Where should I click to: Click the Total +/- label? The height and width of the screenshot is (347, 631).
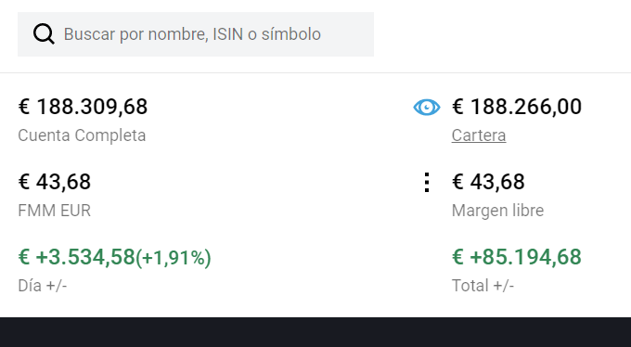(x=483, y=286)
